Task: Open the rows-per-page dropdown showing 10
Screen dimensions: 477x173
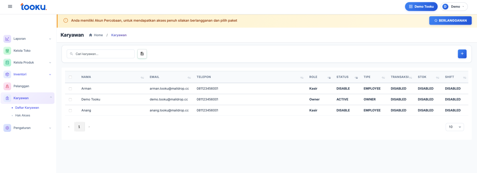Action: click(x=455, y=127)
